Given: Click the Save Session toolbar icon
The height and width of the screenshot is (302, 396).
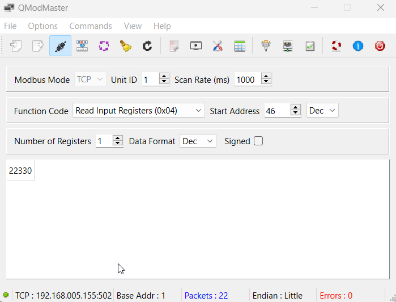Looking at the screenshot, I should pyautogui.click(x=38, y=46).
